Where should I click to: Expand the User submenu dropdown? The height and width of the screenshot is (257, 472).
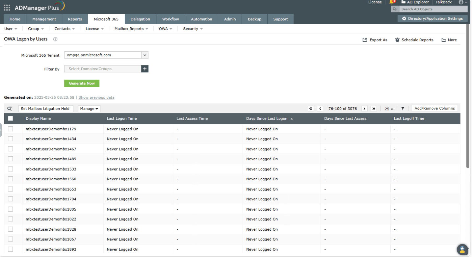click(11, 29)
